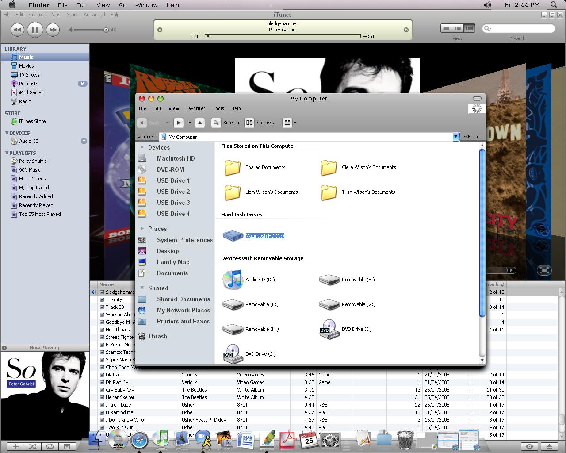Image resolution: width=566 pixels, height=453 pixels.
Task: Open the iTunes Controls menu
Action: pyautogui.click(x=38, y=15)
